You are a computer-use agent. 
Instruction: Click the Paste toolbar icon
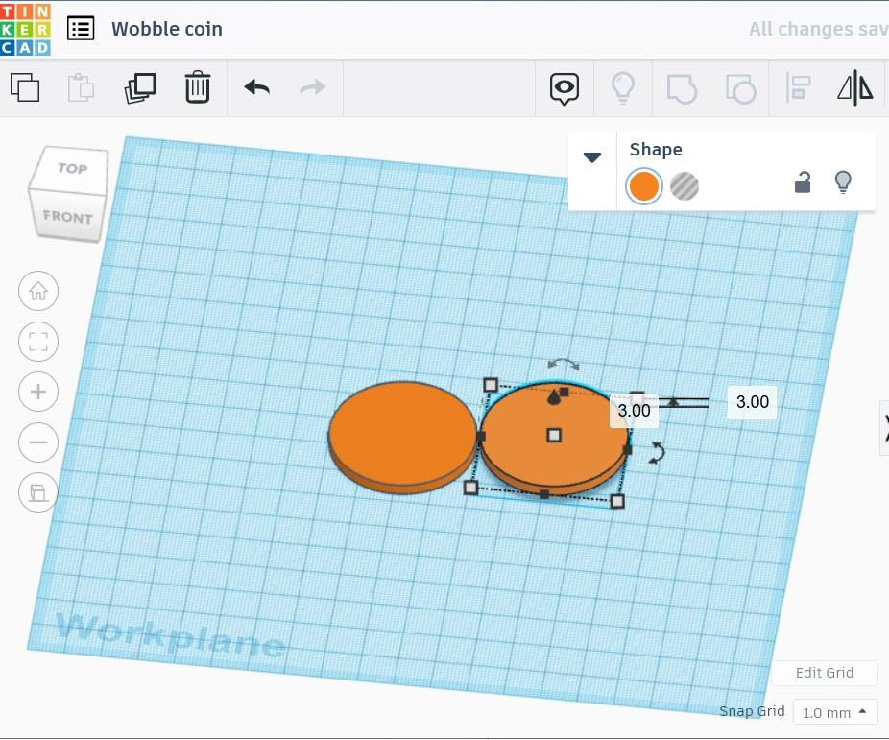coord(81,87)
